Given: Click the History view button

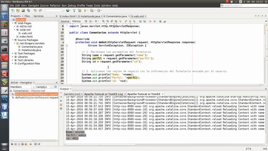Looking at the screenshot, I should [x=76, y=21].
